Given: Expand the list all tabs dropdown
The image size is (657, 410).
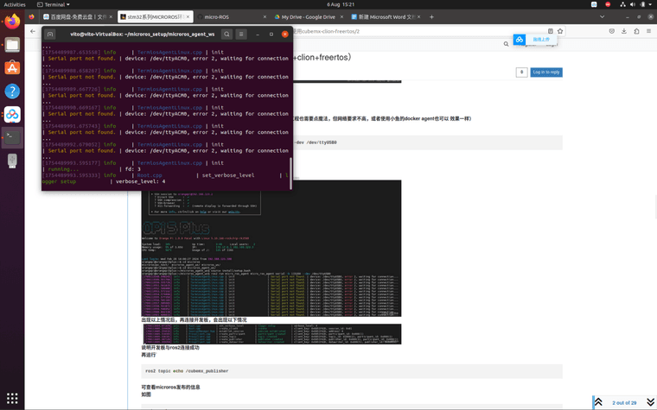Looking at the screenshot, I should tap(603, 17).
